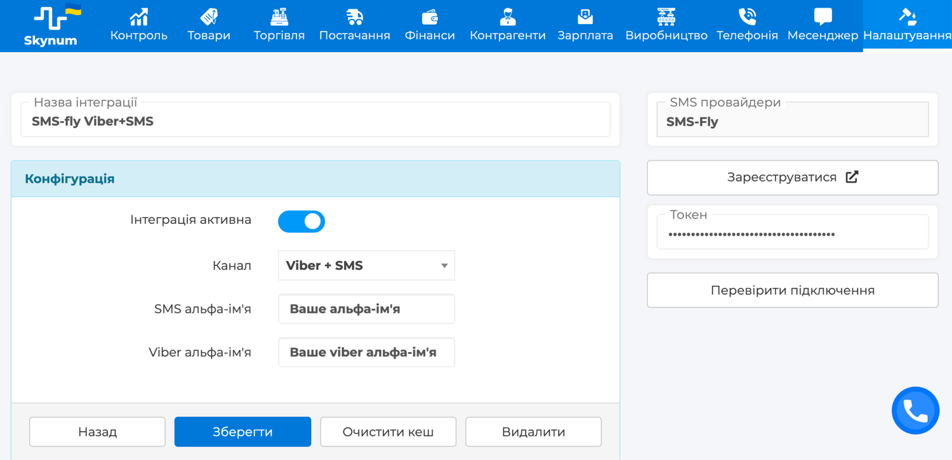This screenshot has width=952, height=460.
Task: Delete the integration with Видалити button
Action: pos(533,432)
